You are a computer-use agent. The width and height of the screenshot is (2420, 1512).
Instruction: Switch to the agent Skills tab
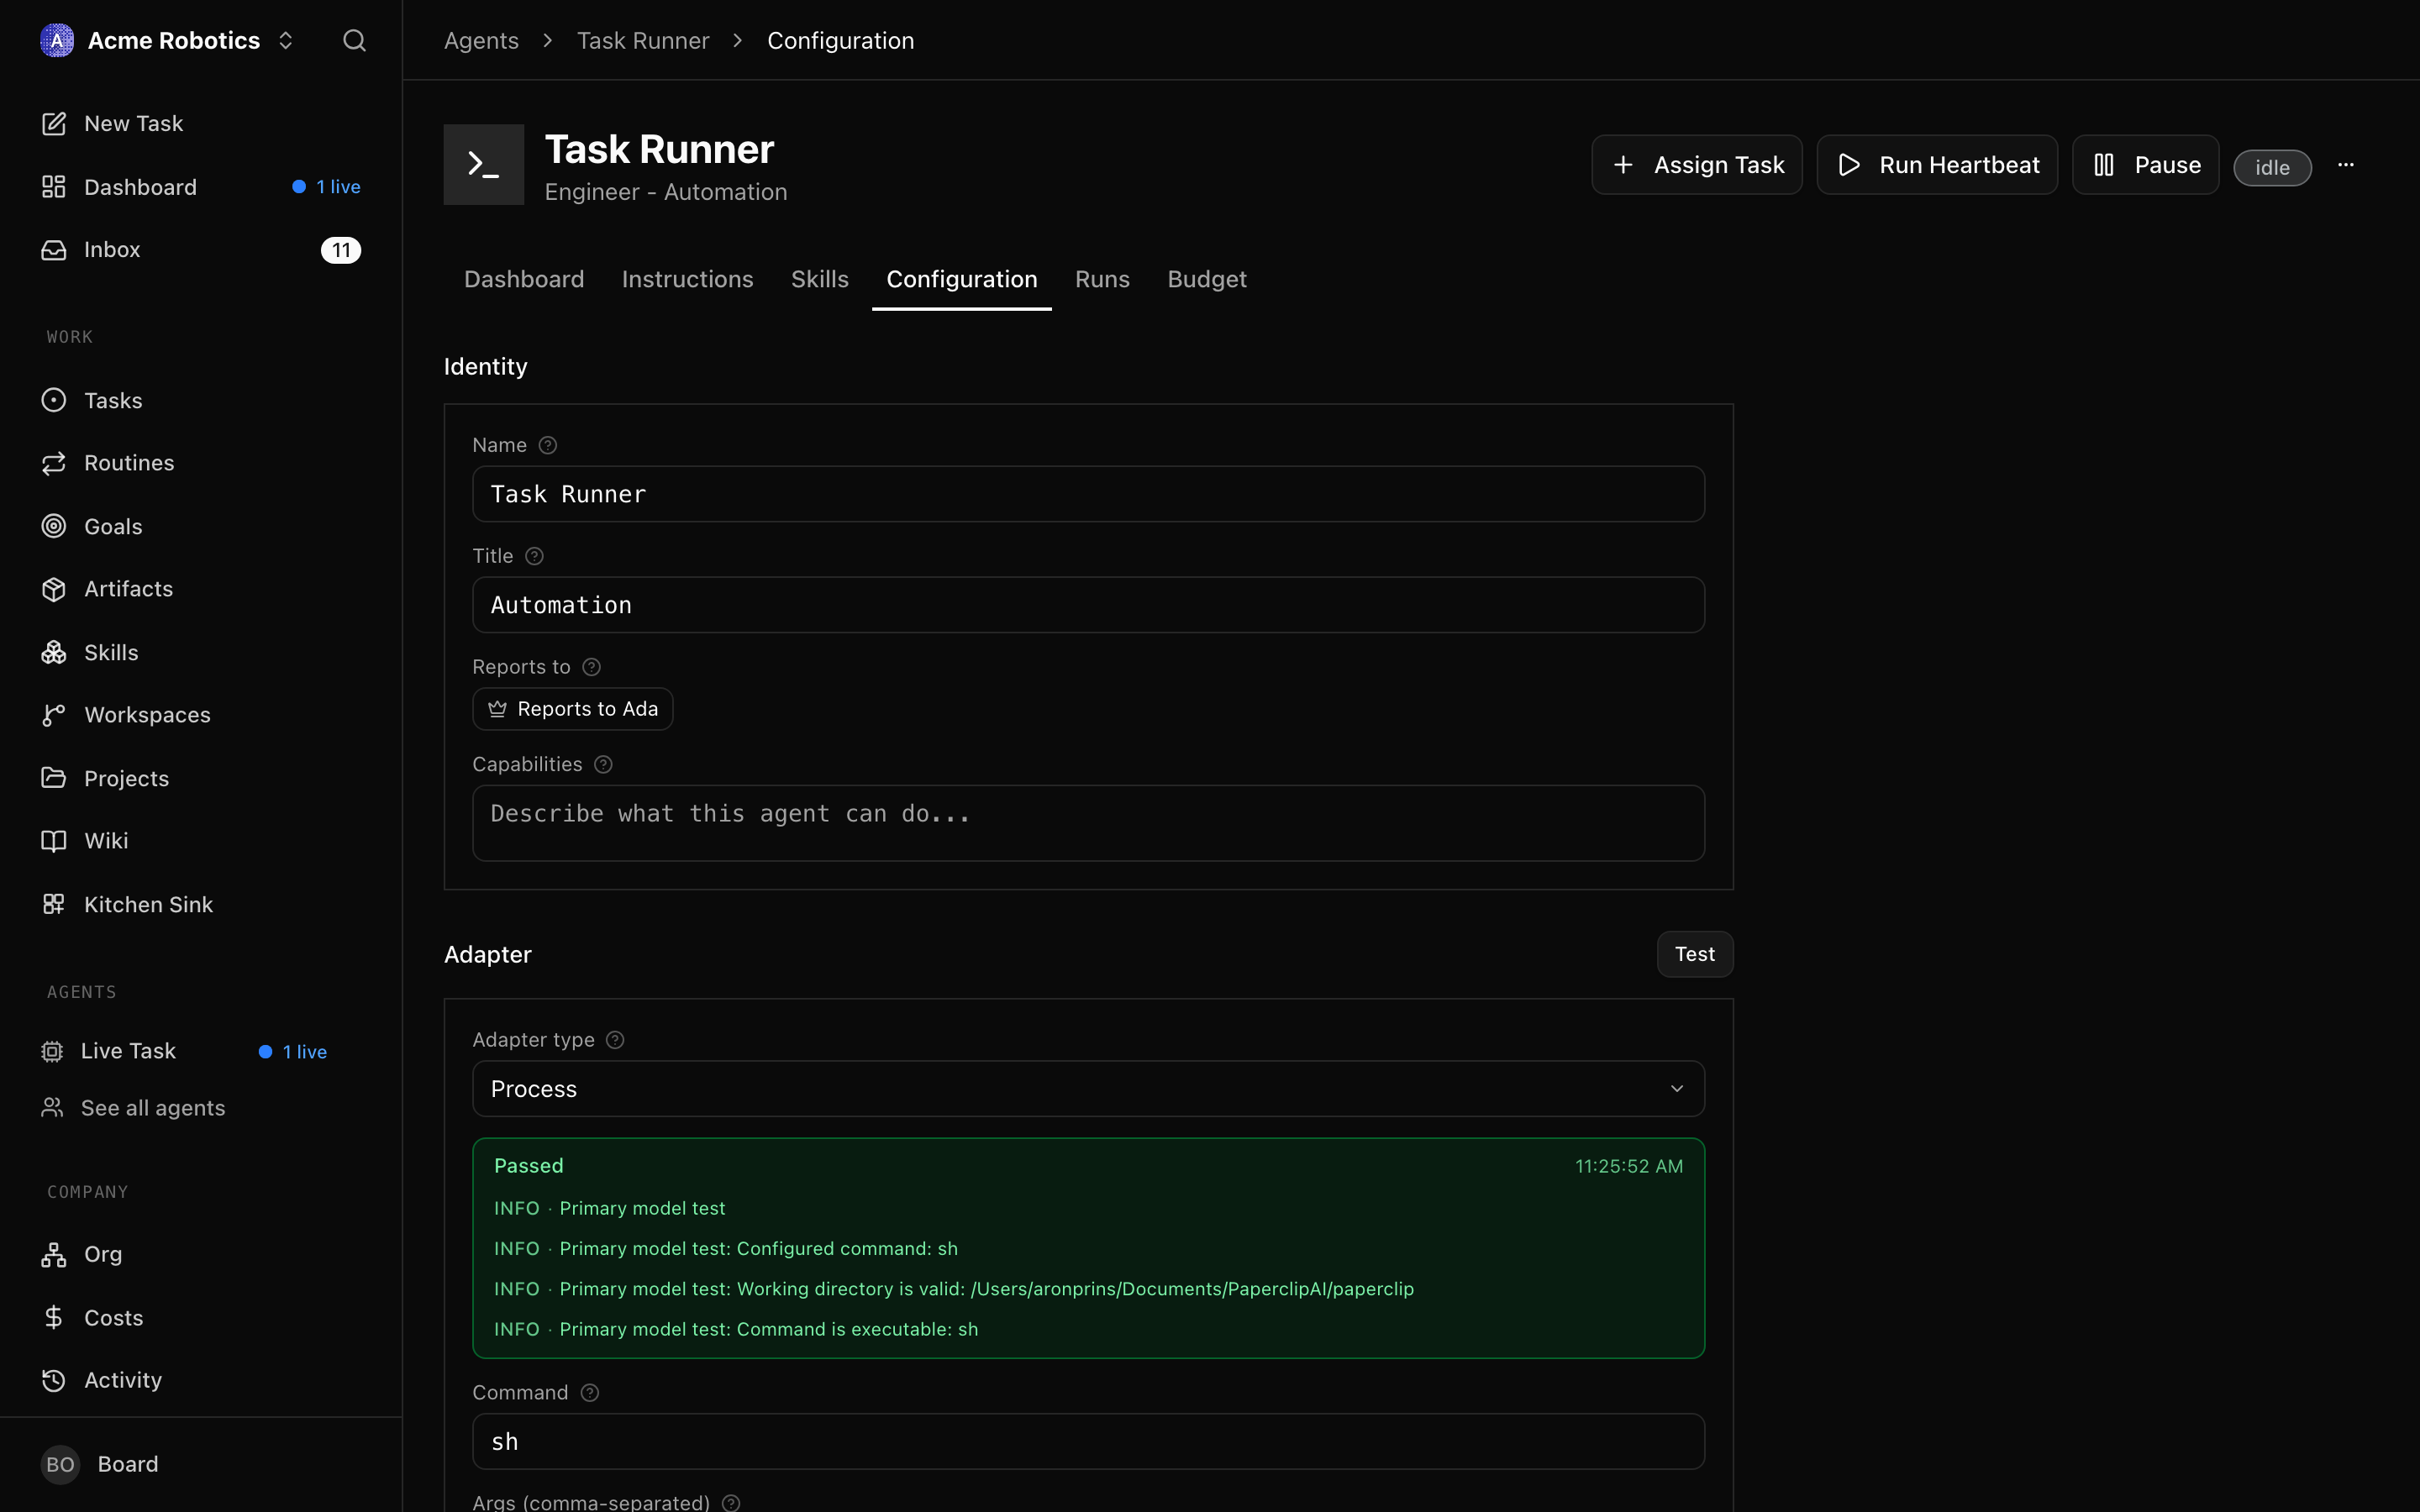tap(820, 279)
